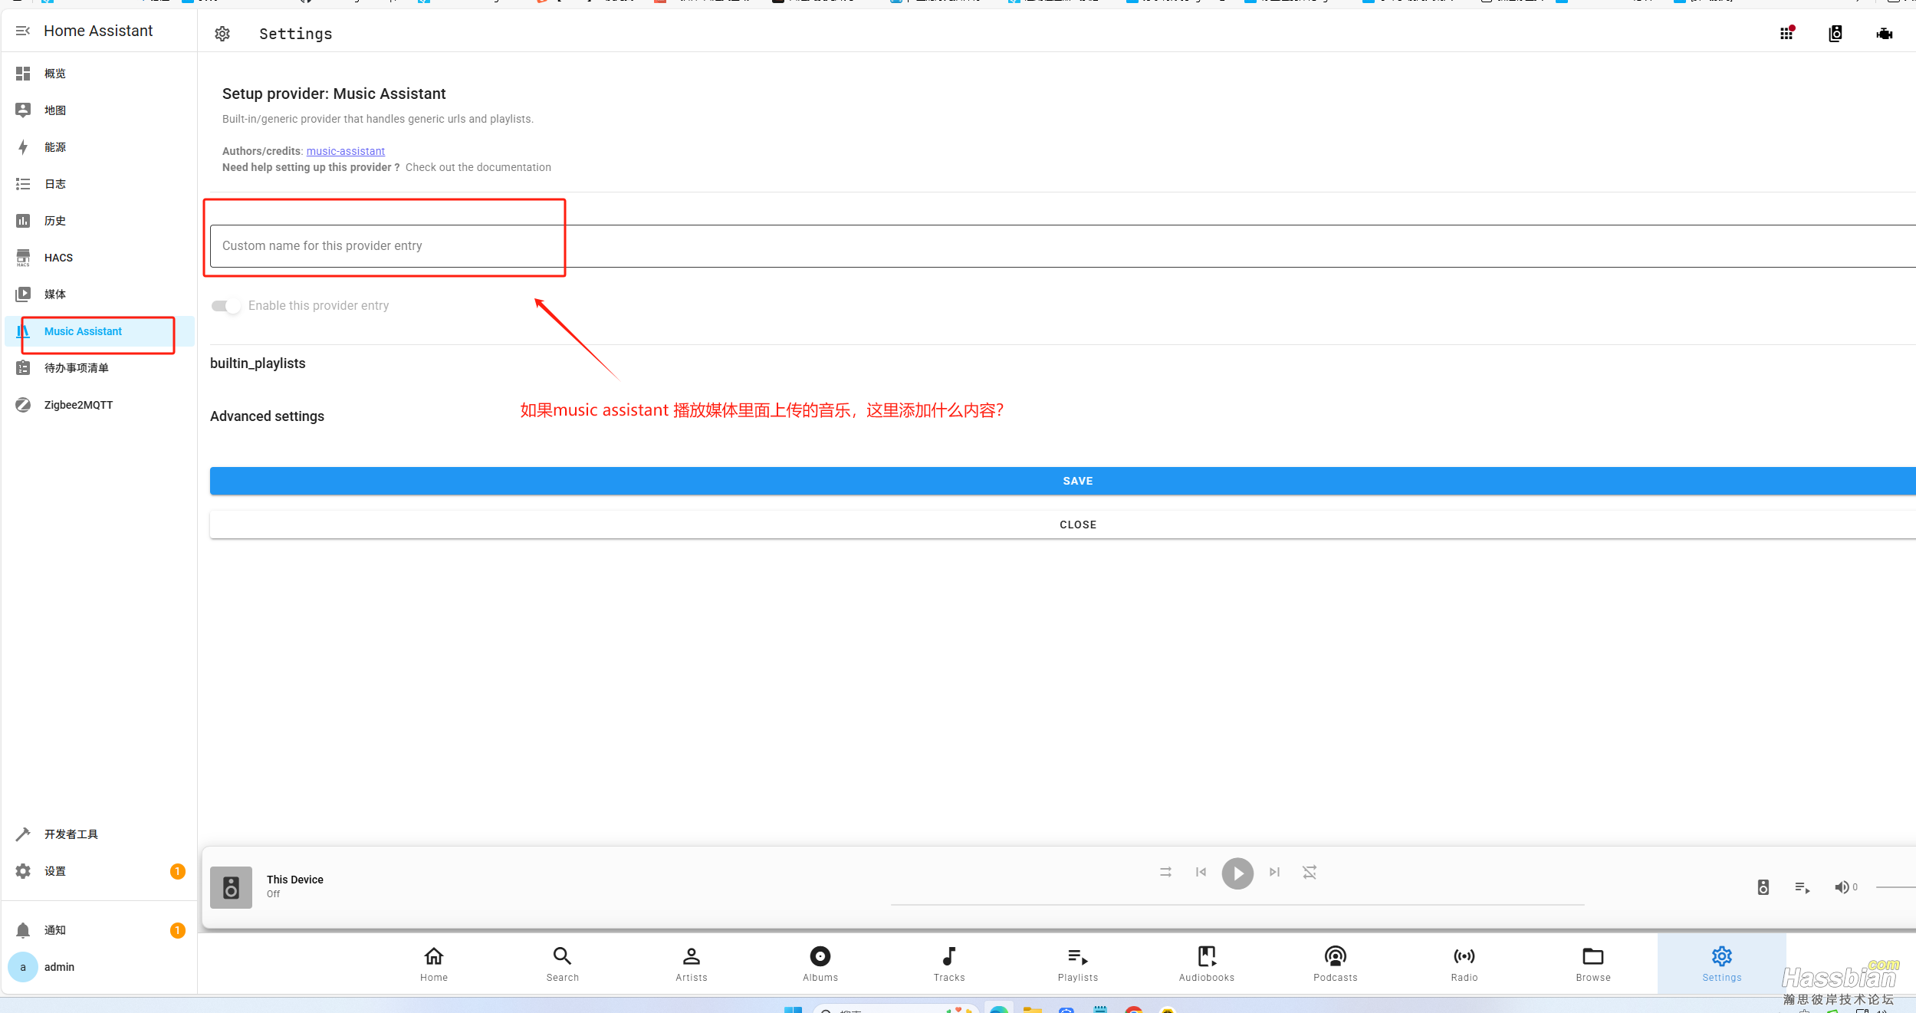The width and height of the screenshot is (1916, 1013).
Task: Open the 地图 map page
Action: [98, 110]
